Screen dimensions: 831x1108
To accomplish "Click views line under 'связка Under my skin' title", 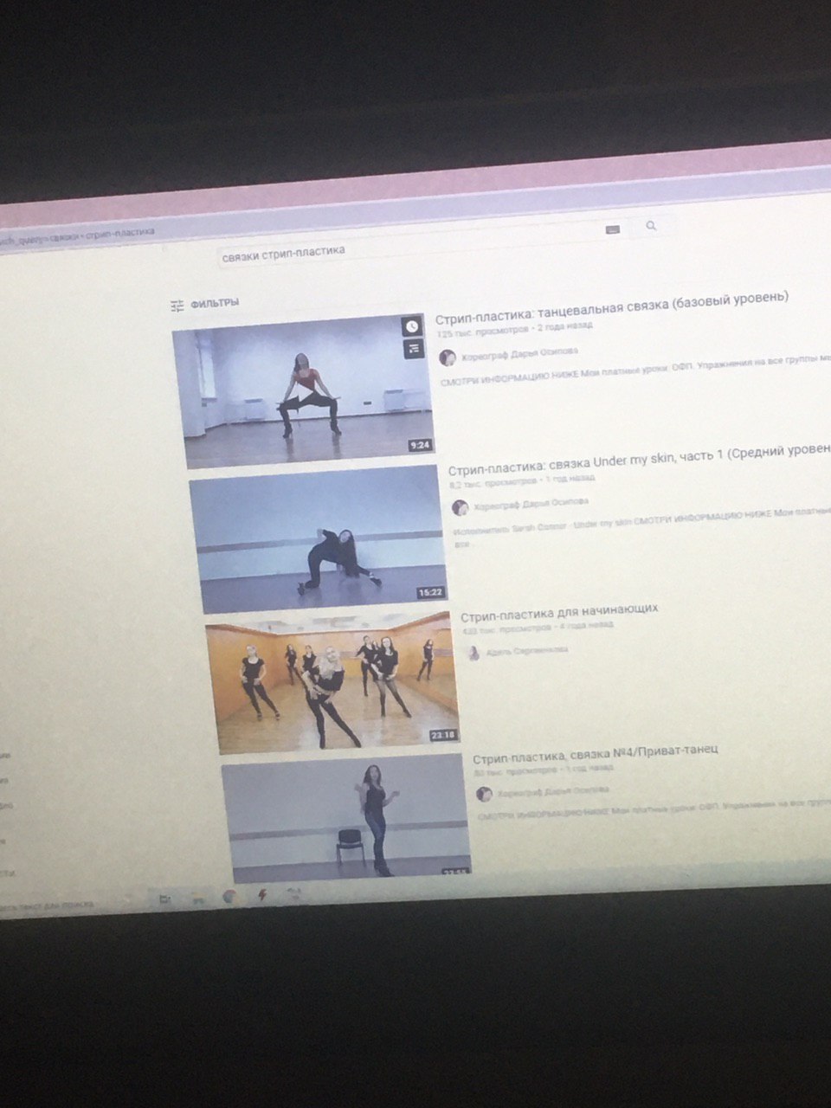I will click(522, 480).
